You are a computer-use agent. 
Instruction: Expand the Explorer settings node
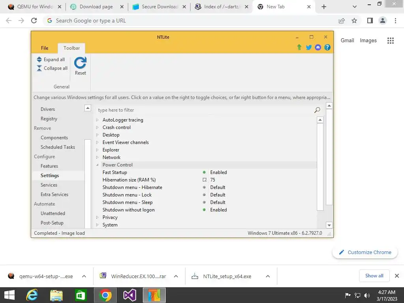tap(97, 150)
